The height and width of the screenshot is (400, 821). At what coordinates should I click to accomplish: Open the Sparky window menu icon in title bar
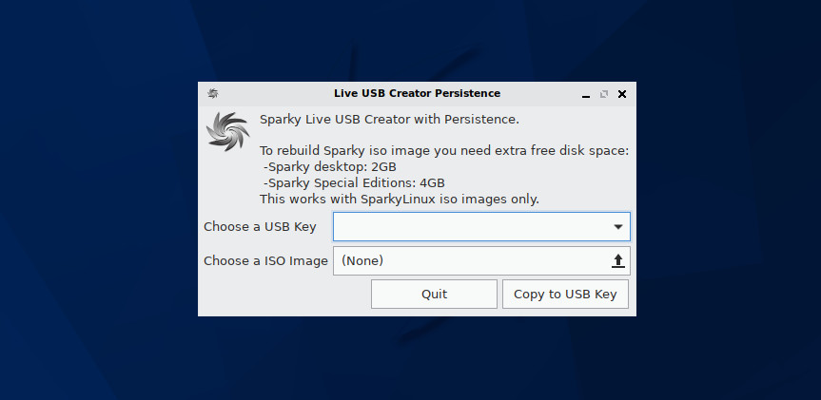[x=212, y=94]
